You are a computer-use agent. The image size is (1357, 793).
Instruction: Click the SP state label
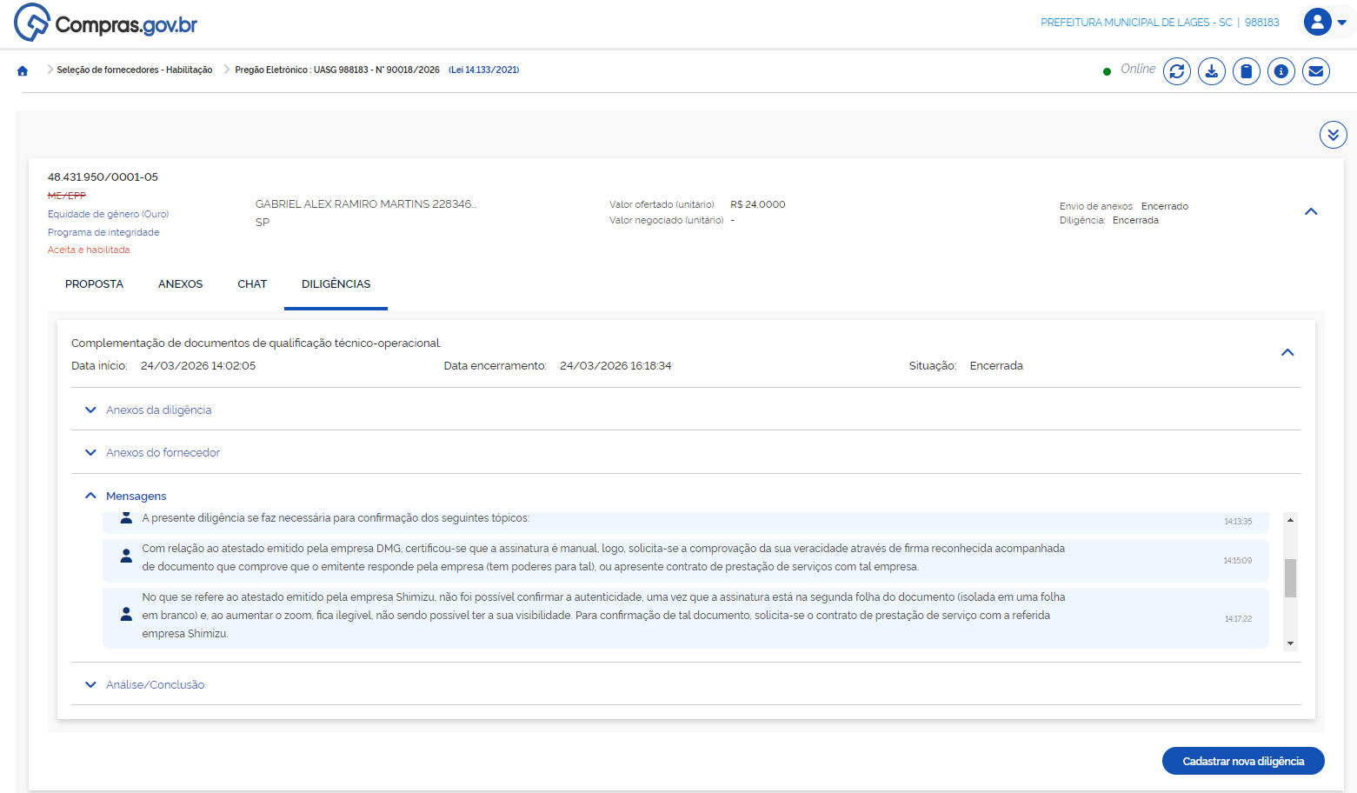click(x=263, y=223)
